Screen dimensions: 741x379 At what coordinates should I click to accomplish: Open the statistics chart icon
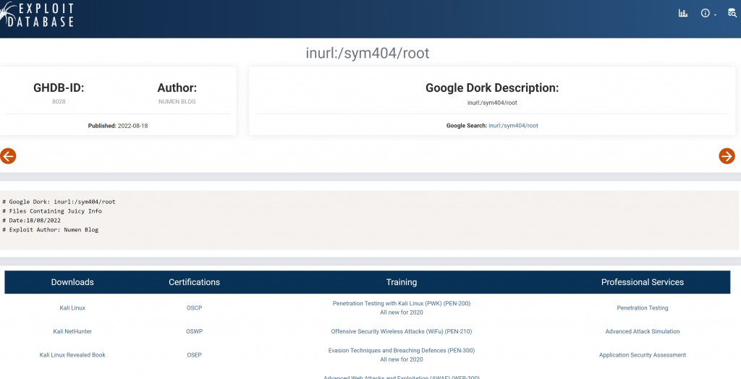click(x=683, y=13)
